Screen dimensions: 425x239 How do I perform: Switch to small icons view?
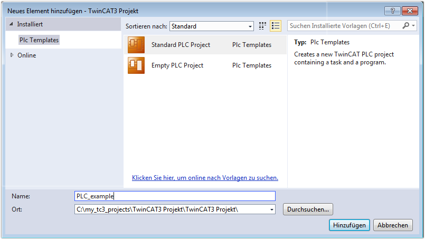point(262,26)
